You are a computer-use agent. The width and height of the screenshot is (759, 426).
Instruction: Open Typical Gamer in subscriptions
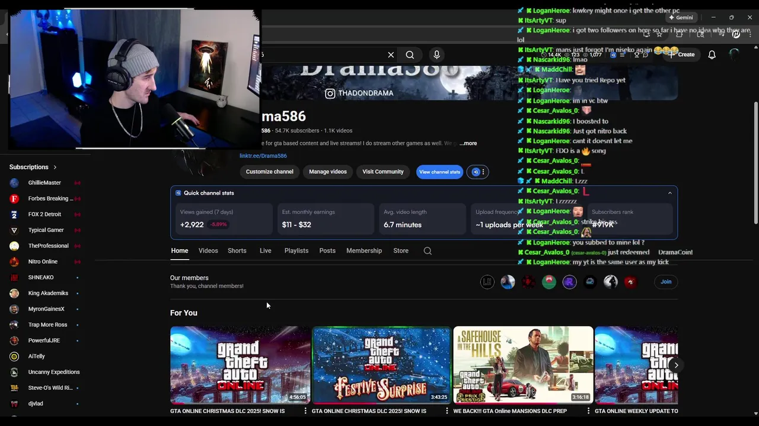tap(46, 230)
